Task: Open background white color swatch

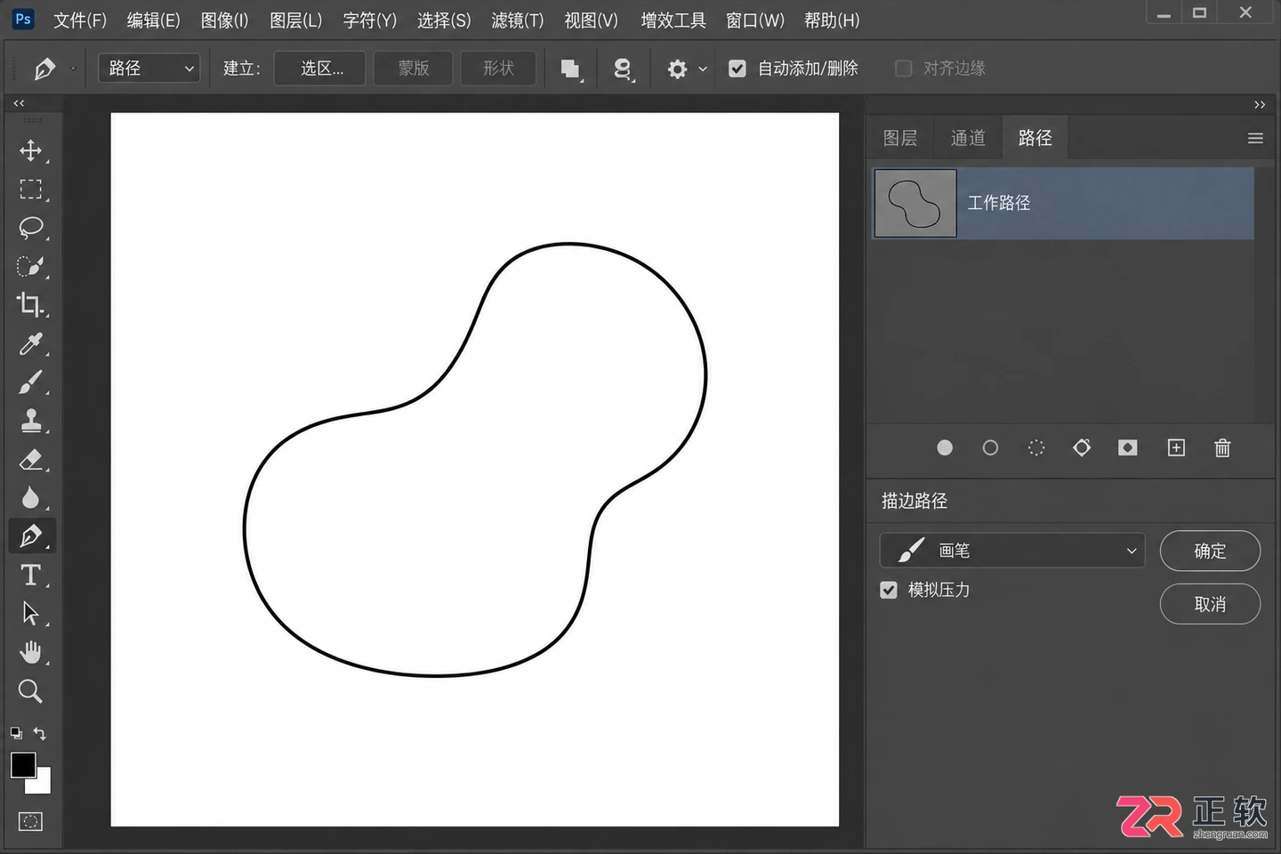Action: 43,785
